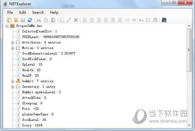The width and height of the screenshot is (195, 131).
Task: Expand the Motion 3 entries node
Action: click(12, 48)
